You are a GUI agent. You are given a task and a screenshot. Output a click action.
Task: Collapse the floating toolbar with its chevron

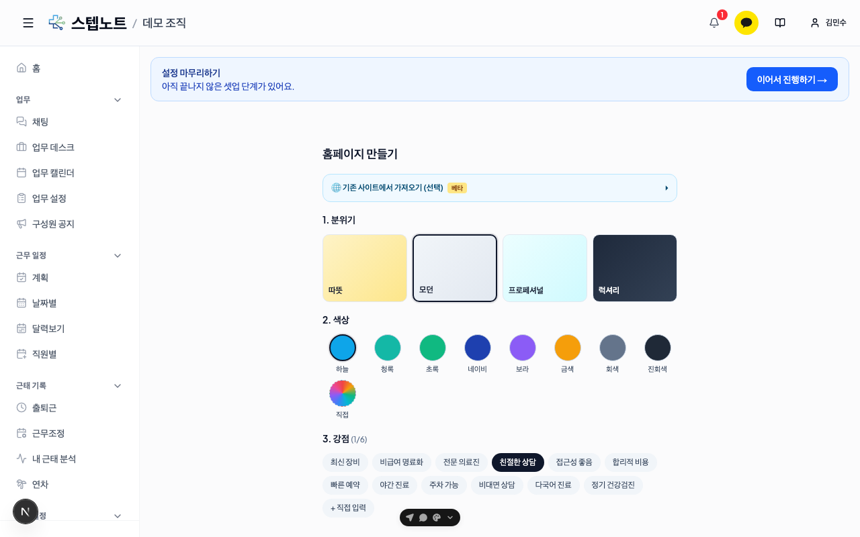click(x=450, y=518)
